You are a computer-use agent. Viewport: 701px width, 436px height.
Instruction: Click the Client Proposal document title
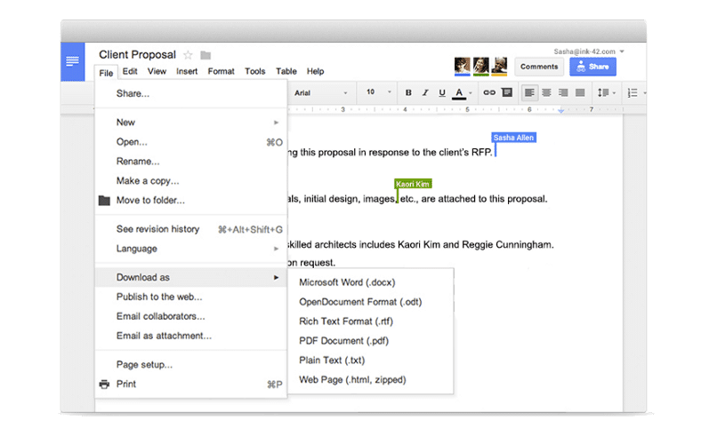pyautogui.click(x=137, y=54)
